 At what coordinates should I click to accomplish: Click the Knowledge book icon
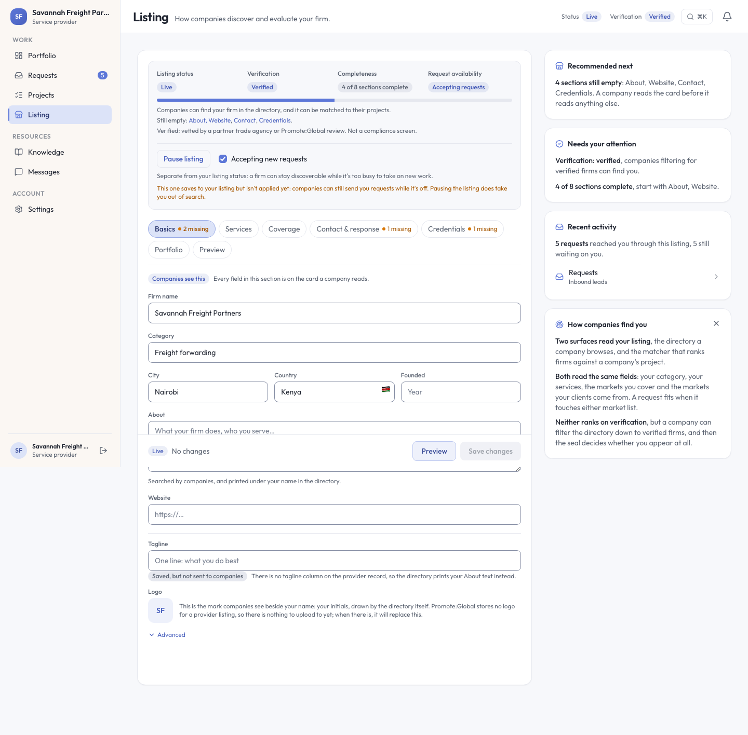point(19,152)
